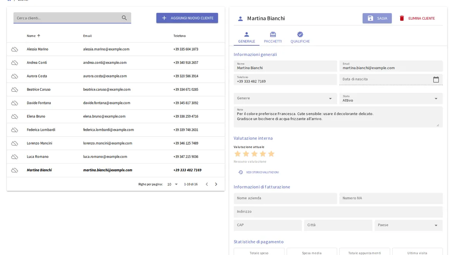Viewport: 454px width, 255px height.
Task: Set rating to one star
Action: [x=238, y=154]
